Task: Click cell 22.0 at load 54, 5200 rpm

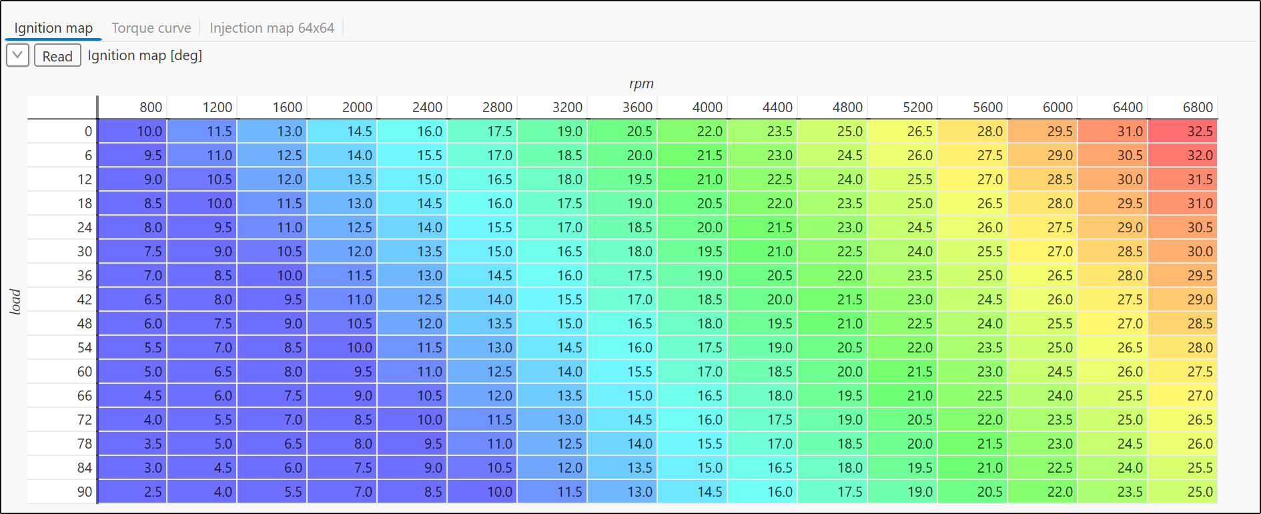Action: coord(903,348)
